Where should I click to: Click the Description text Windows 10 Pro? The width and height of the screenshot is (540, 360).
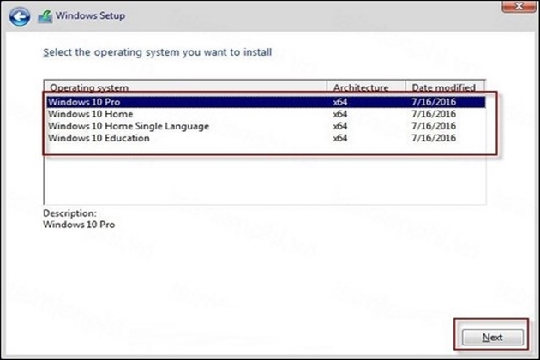tap(79, 225)
